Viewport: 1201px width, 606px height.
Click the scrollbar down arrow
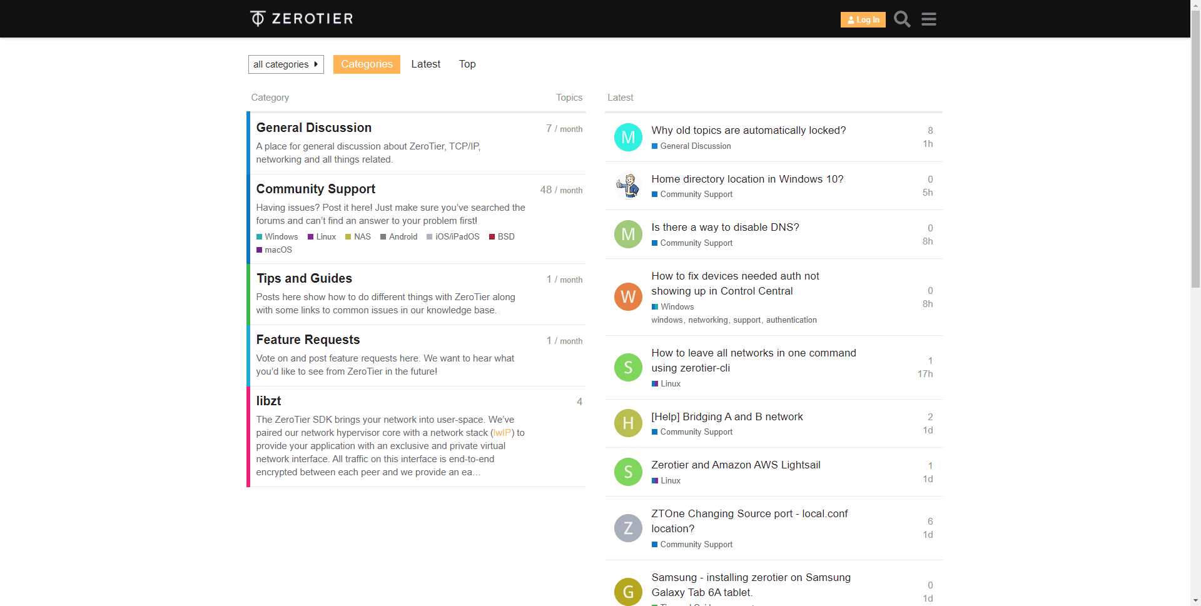point(1195,600)
